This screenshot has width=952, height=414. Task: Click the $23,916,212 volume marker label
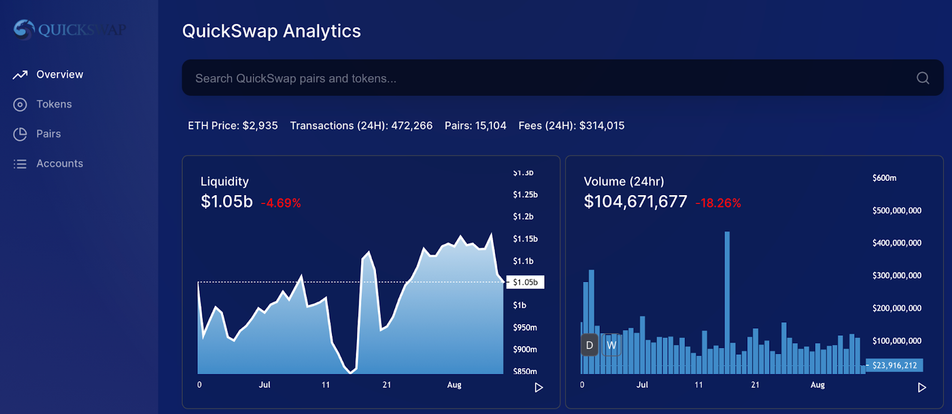click(x=895, y=365)
